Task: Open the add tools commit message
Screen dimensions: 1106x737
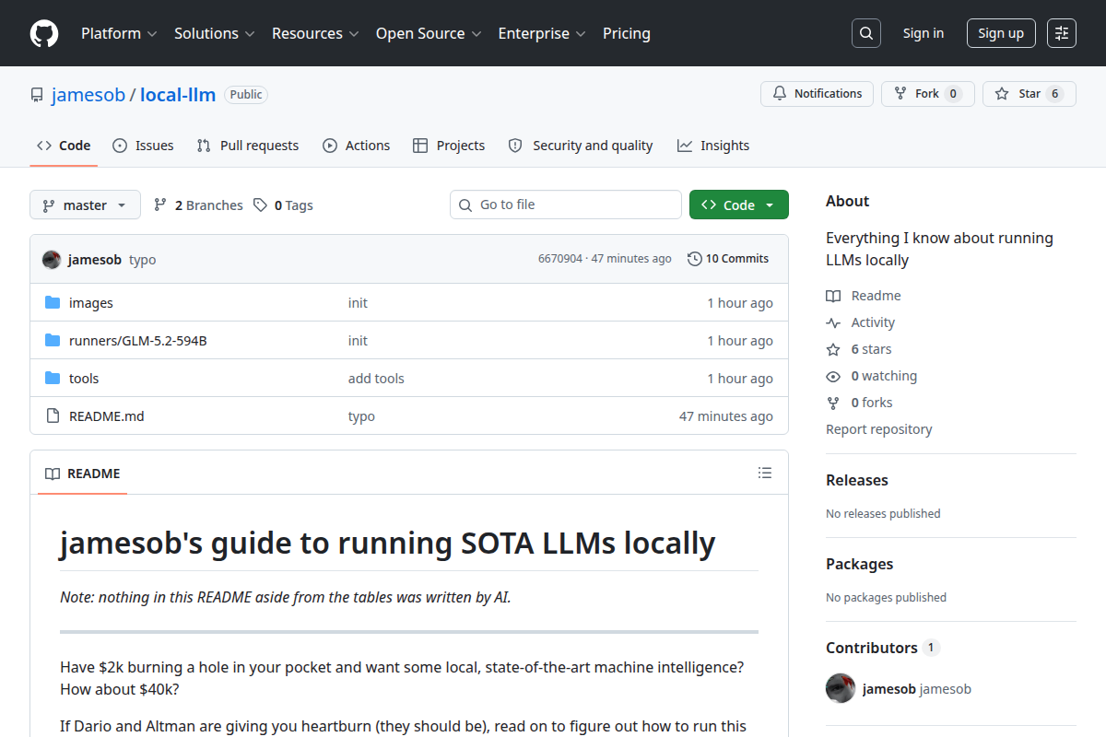Action: (376, 379)
